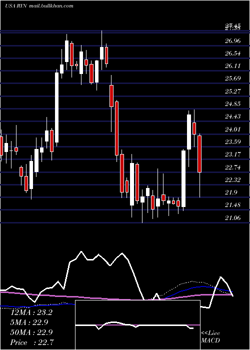This screenshot has width=250, height=350.
Task: Click the 24.01 price axis label
Action: click(233, 129)
